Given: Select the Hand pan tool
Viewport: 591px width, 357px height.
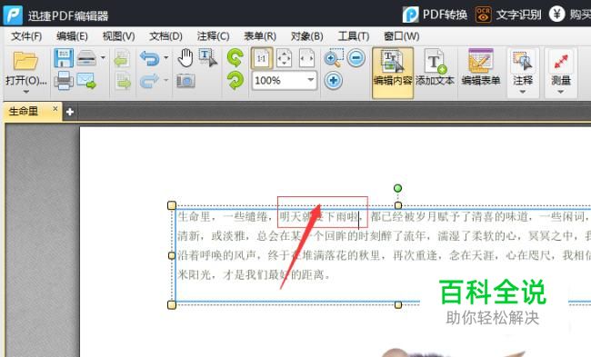Looking at the screenshot, I should click(185, 58).
